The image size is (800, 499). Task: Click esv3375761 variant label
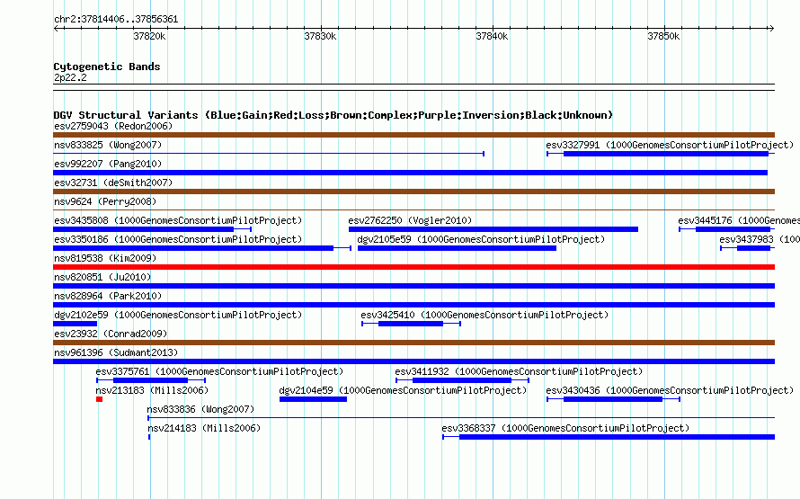point(219,371)
